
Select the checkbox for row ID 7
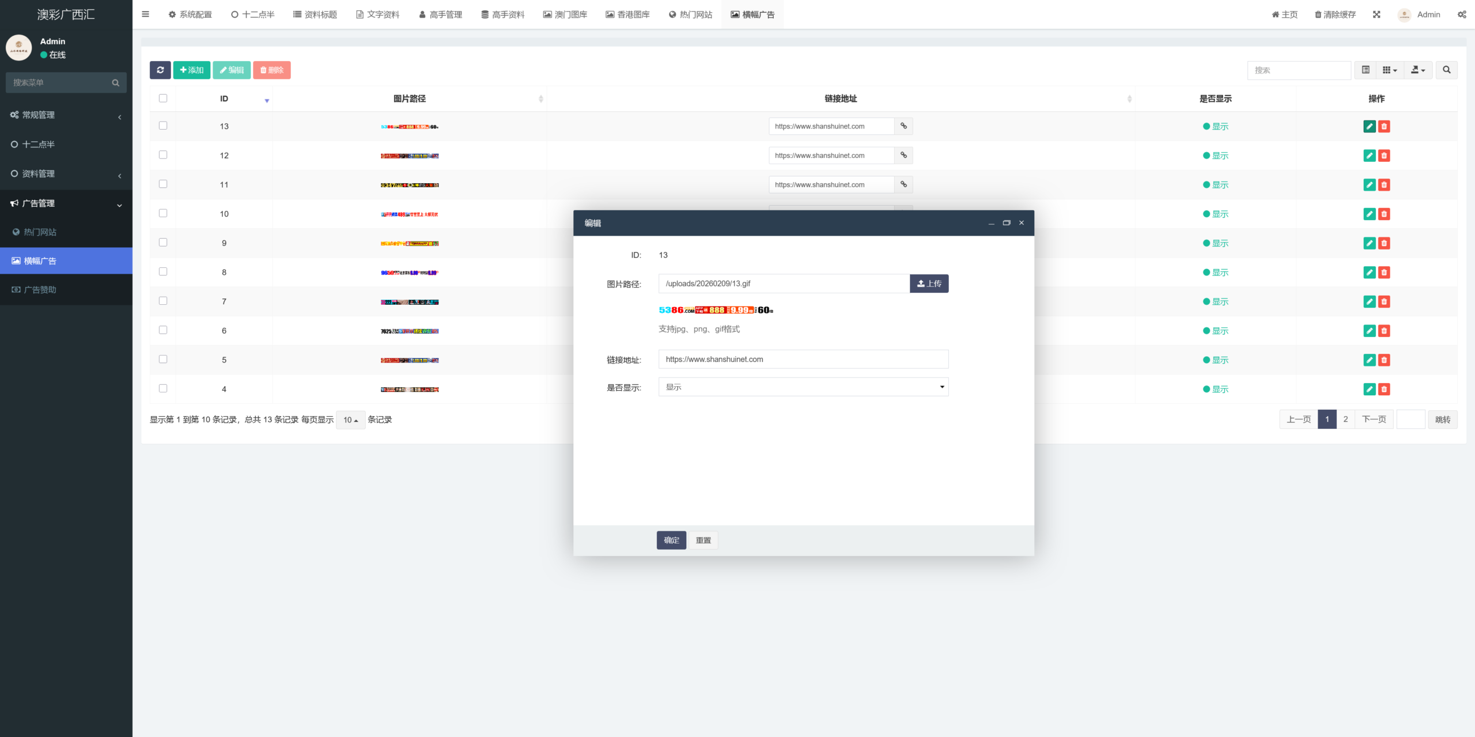pos(163,301)
